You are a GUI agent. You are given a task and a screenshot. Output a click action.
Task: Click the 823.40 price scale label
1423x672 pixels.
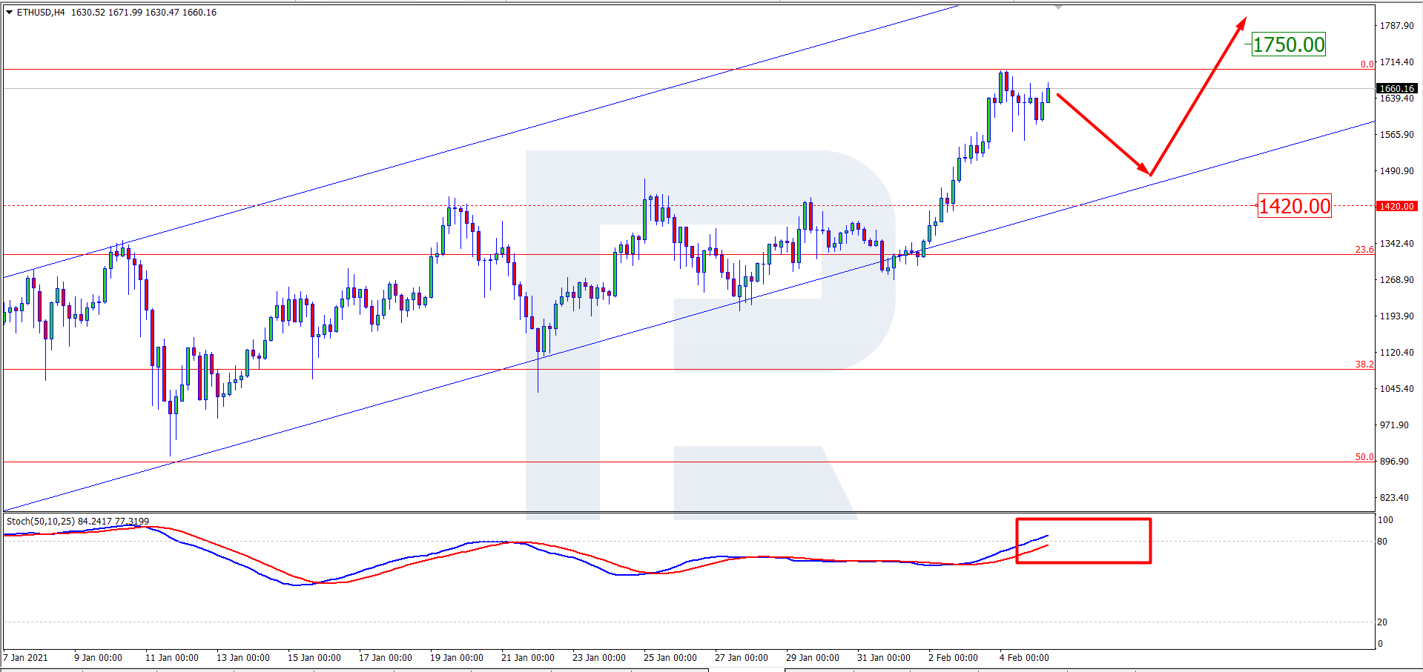(x=1394, y=498)
